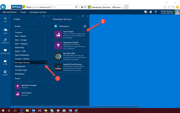
Task: Expand the Security + Identity category chevron
Action: (45, 59)
